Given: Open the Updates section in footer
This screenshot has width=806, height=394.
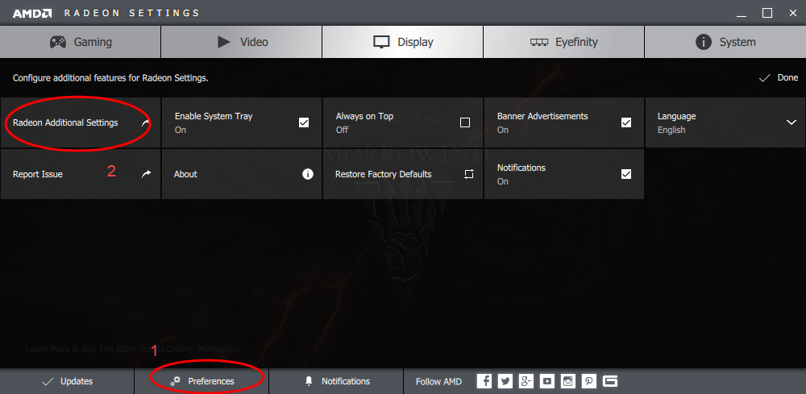Looking at the screenshot, I should (x=67, y=381).
